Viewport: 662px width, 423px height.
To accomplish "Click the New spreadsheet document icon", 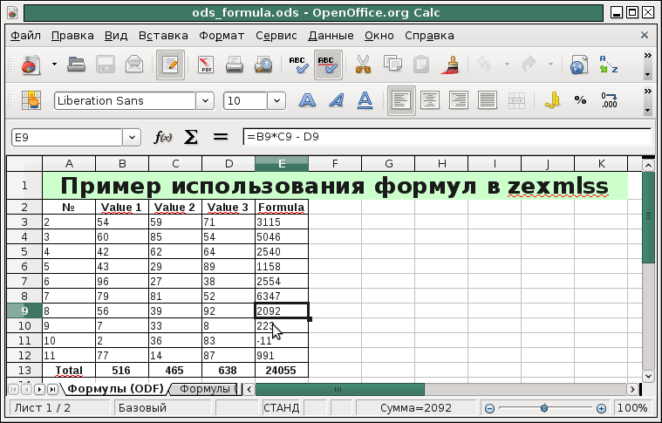I will (31, 65).
